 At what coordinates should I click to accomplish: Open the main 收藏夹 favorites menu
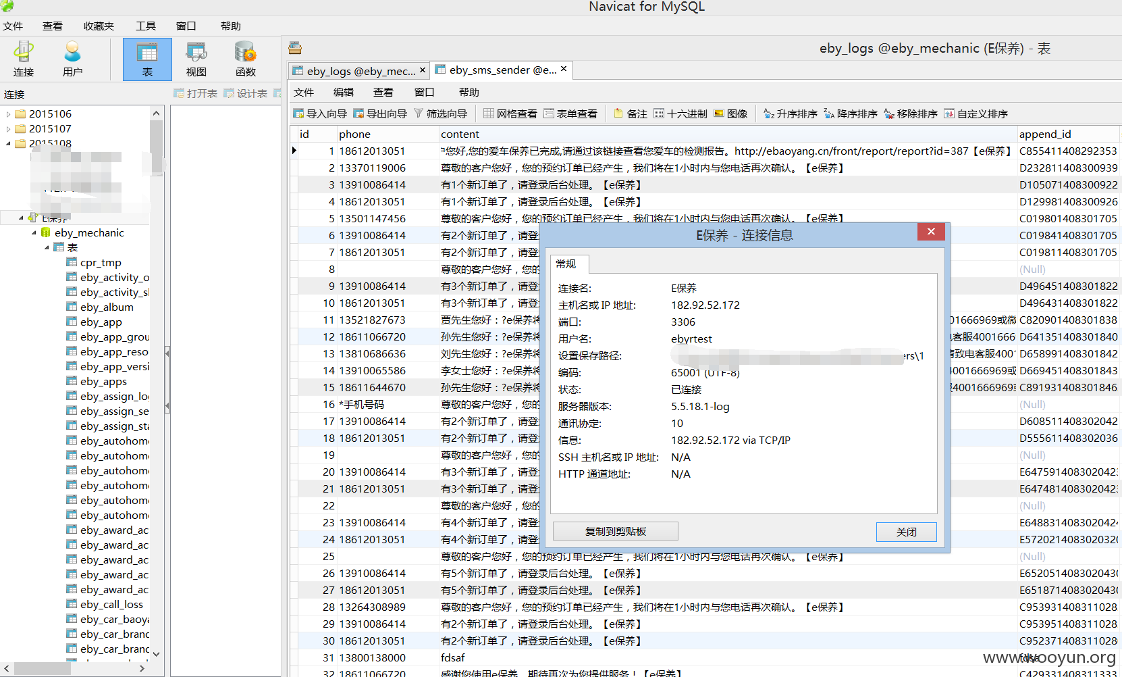tap(99, 26)
